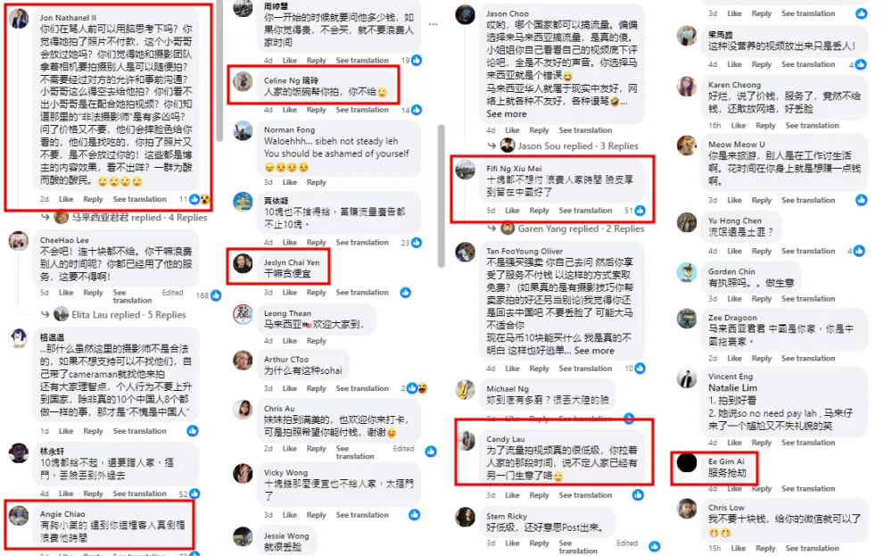Open Celine Ng's profile picture
Screen dimensions: 892x556
243,81
